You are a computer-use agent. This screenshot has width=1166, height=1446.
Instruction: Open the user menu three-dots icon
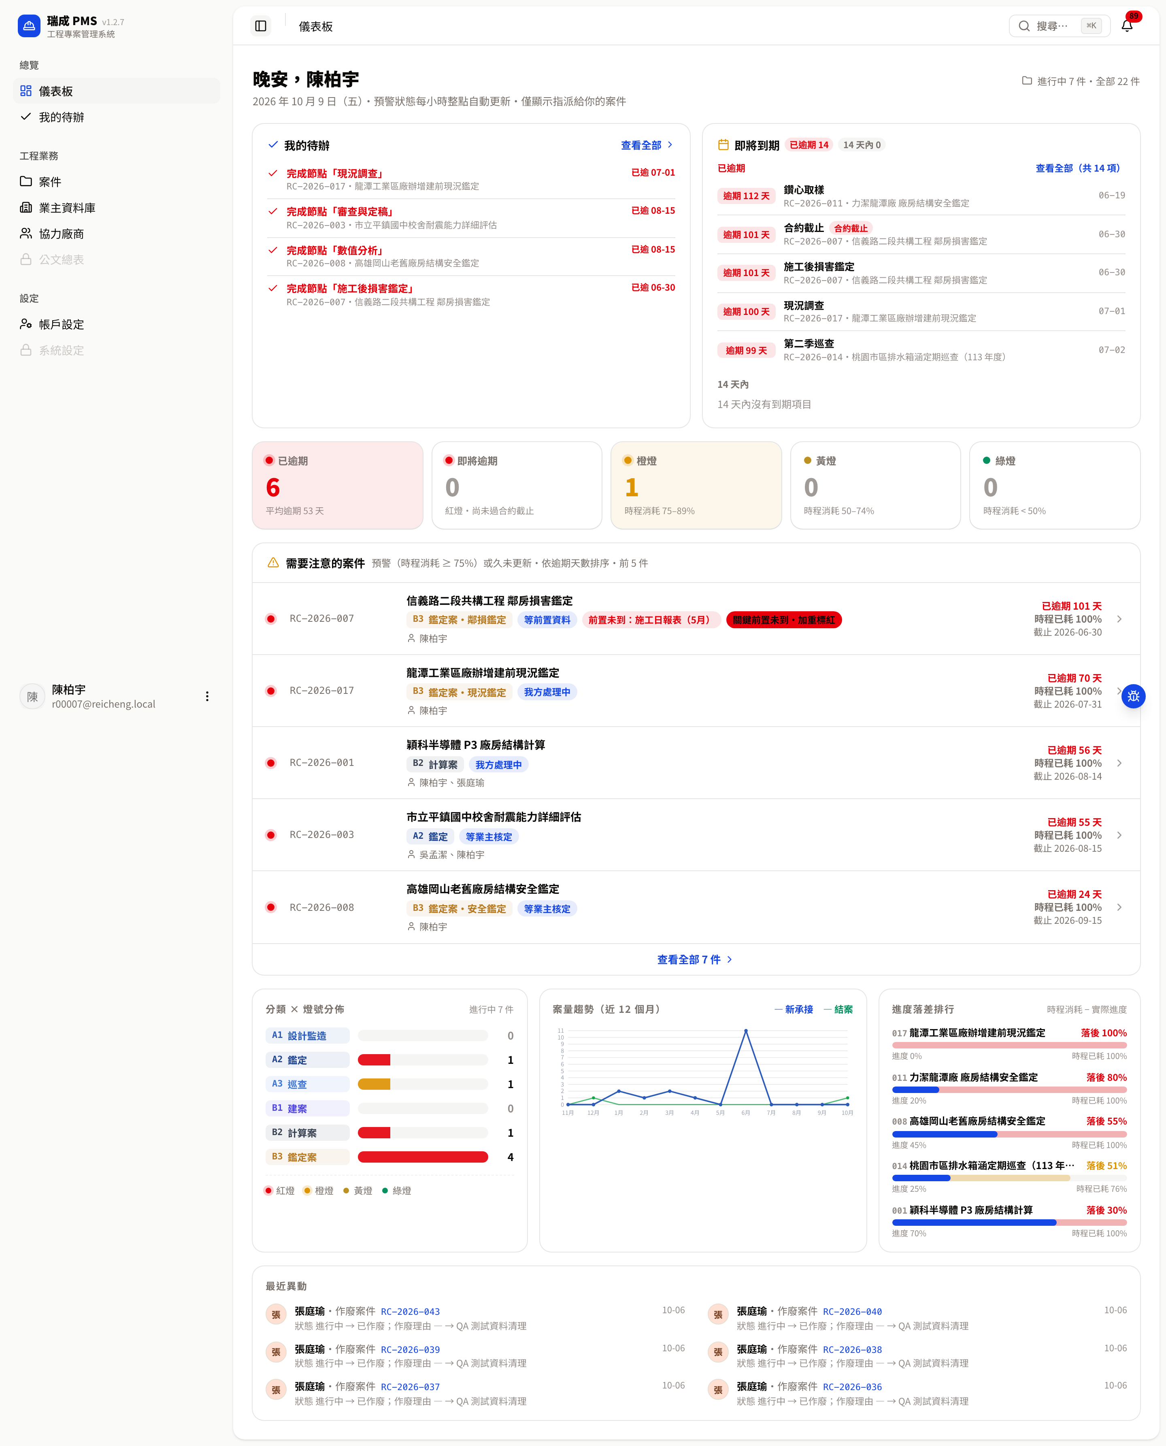tap(207, 696)
